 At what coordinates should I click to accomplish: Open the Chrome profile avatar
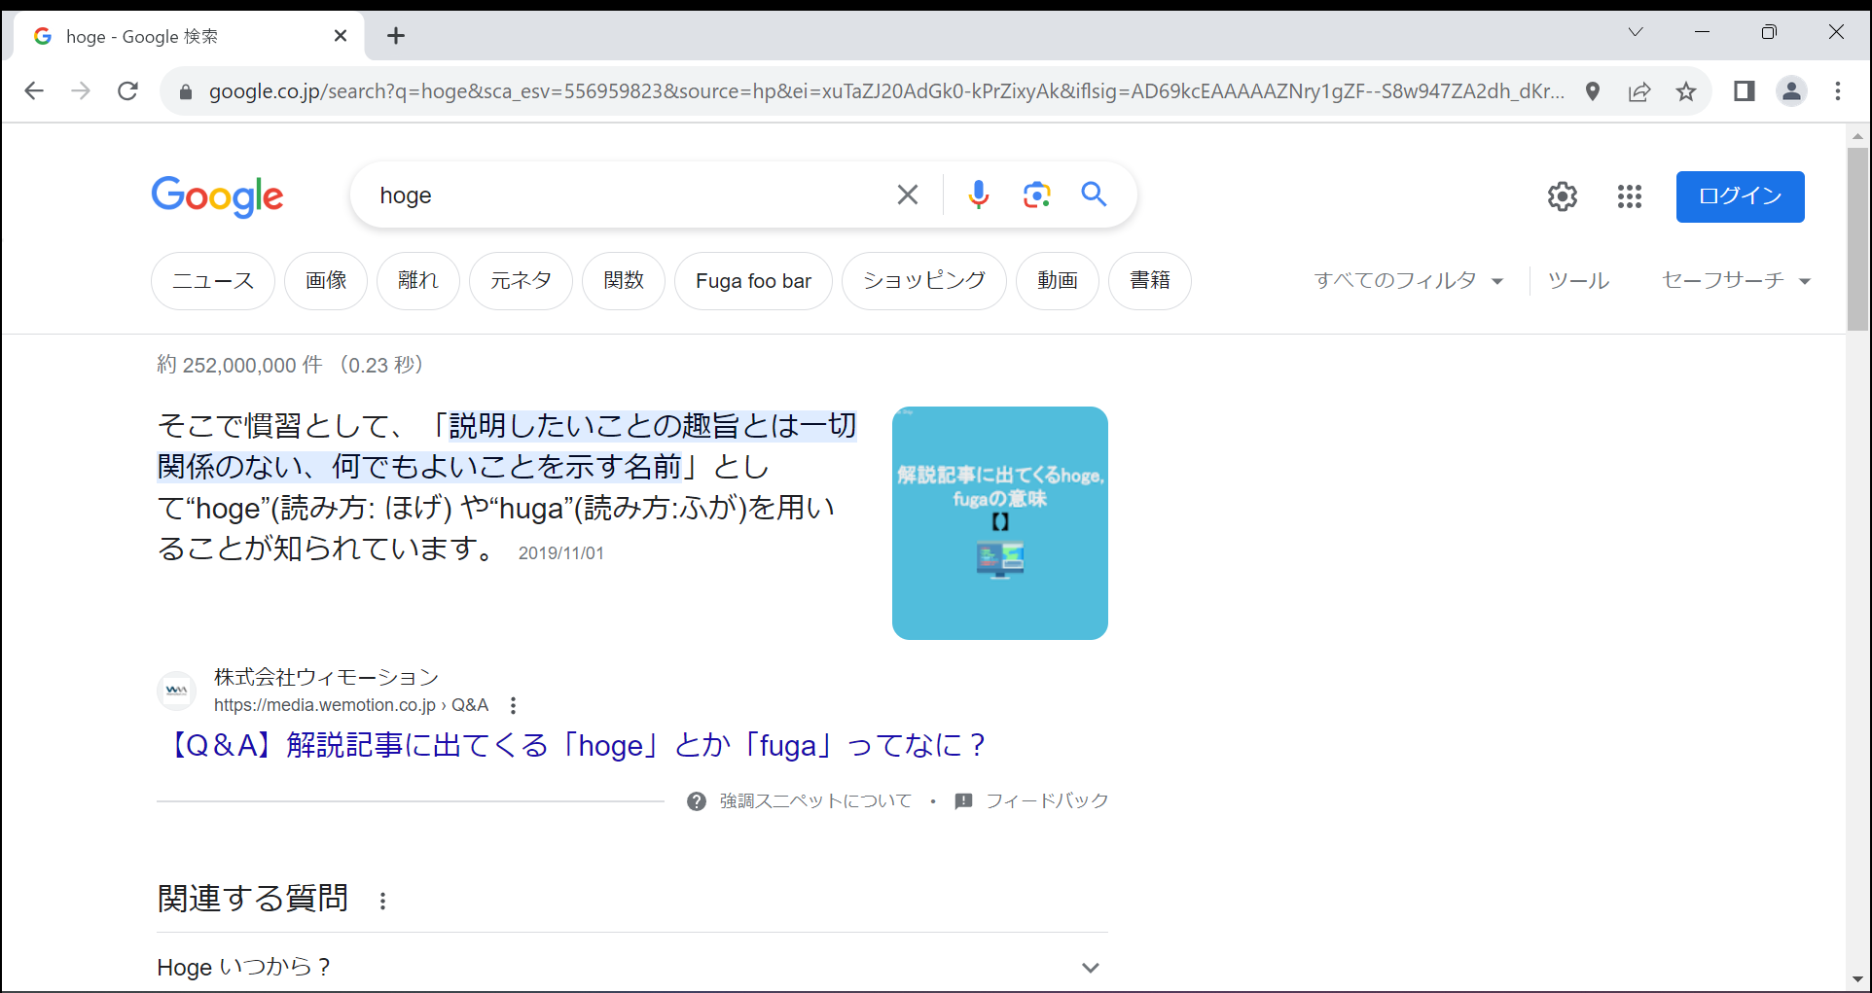(x=1791, y=91)
